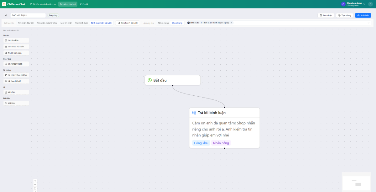
Task: Click the CMB Audio page avatar icon
Action: point(189,23)
